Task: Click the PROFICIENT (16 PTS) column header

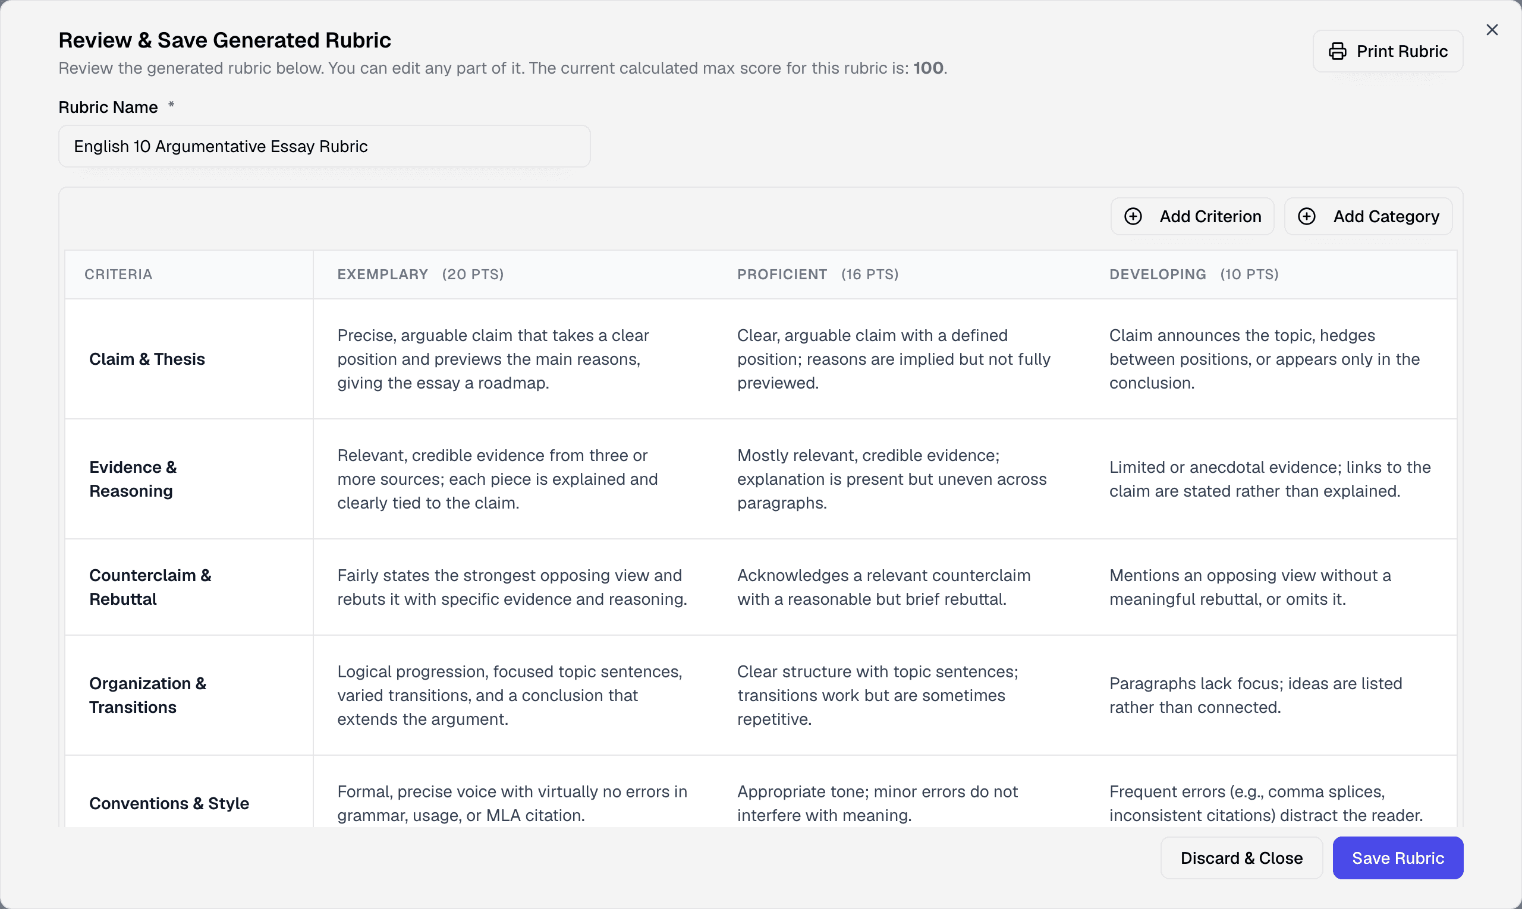Action: tap(817, 274)
